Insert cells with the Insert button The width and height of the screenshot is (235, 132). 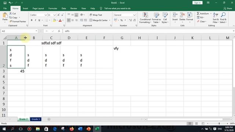[175, 18]
